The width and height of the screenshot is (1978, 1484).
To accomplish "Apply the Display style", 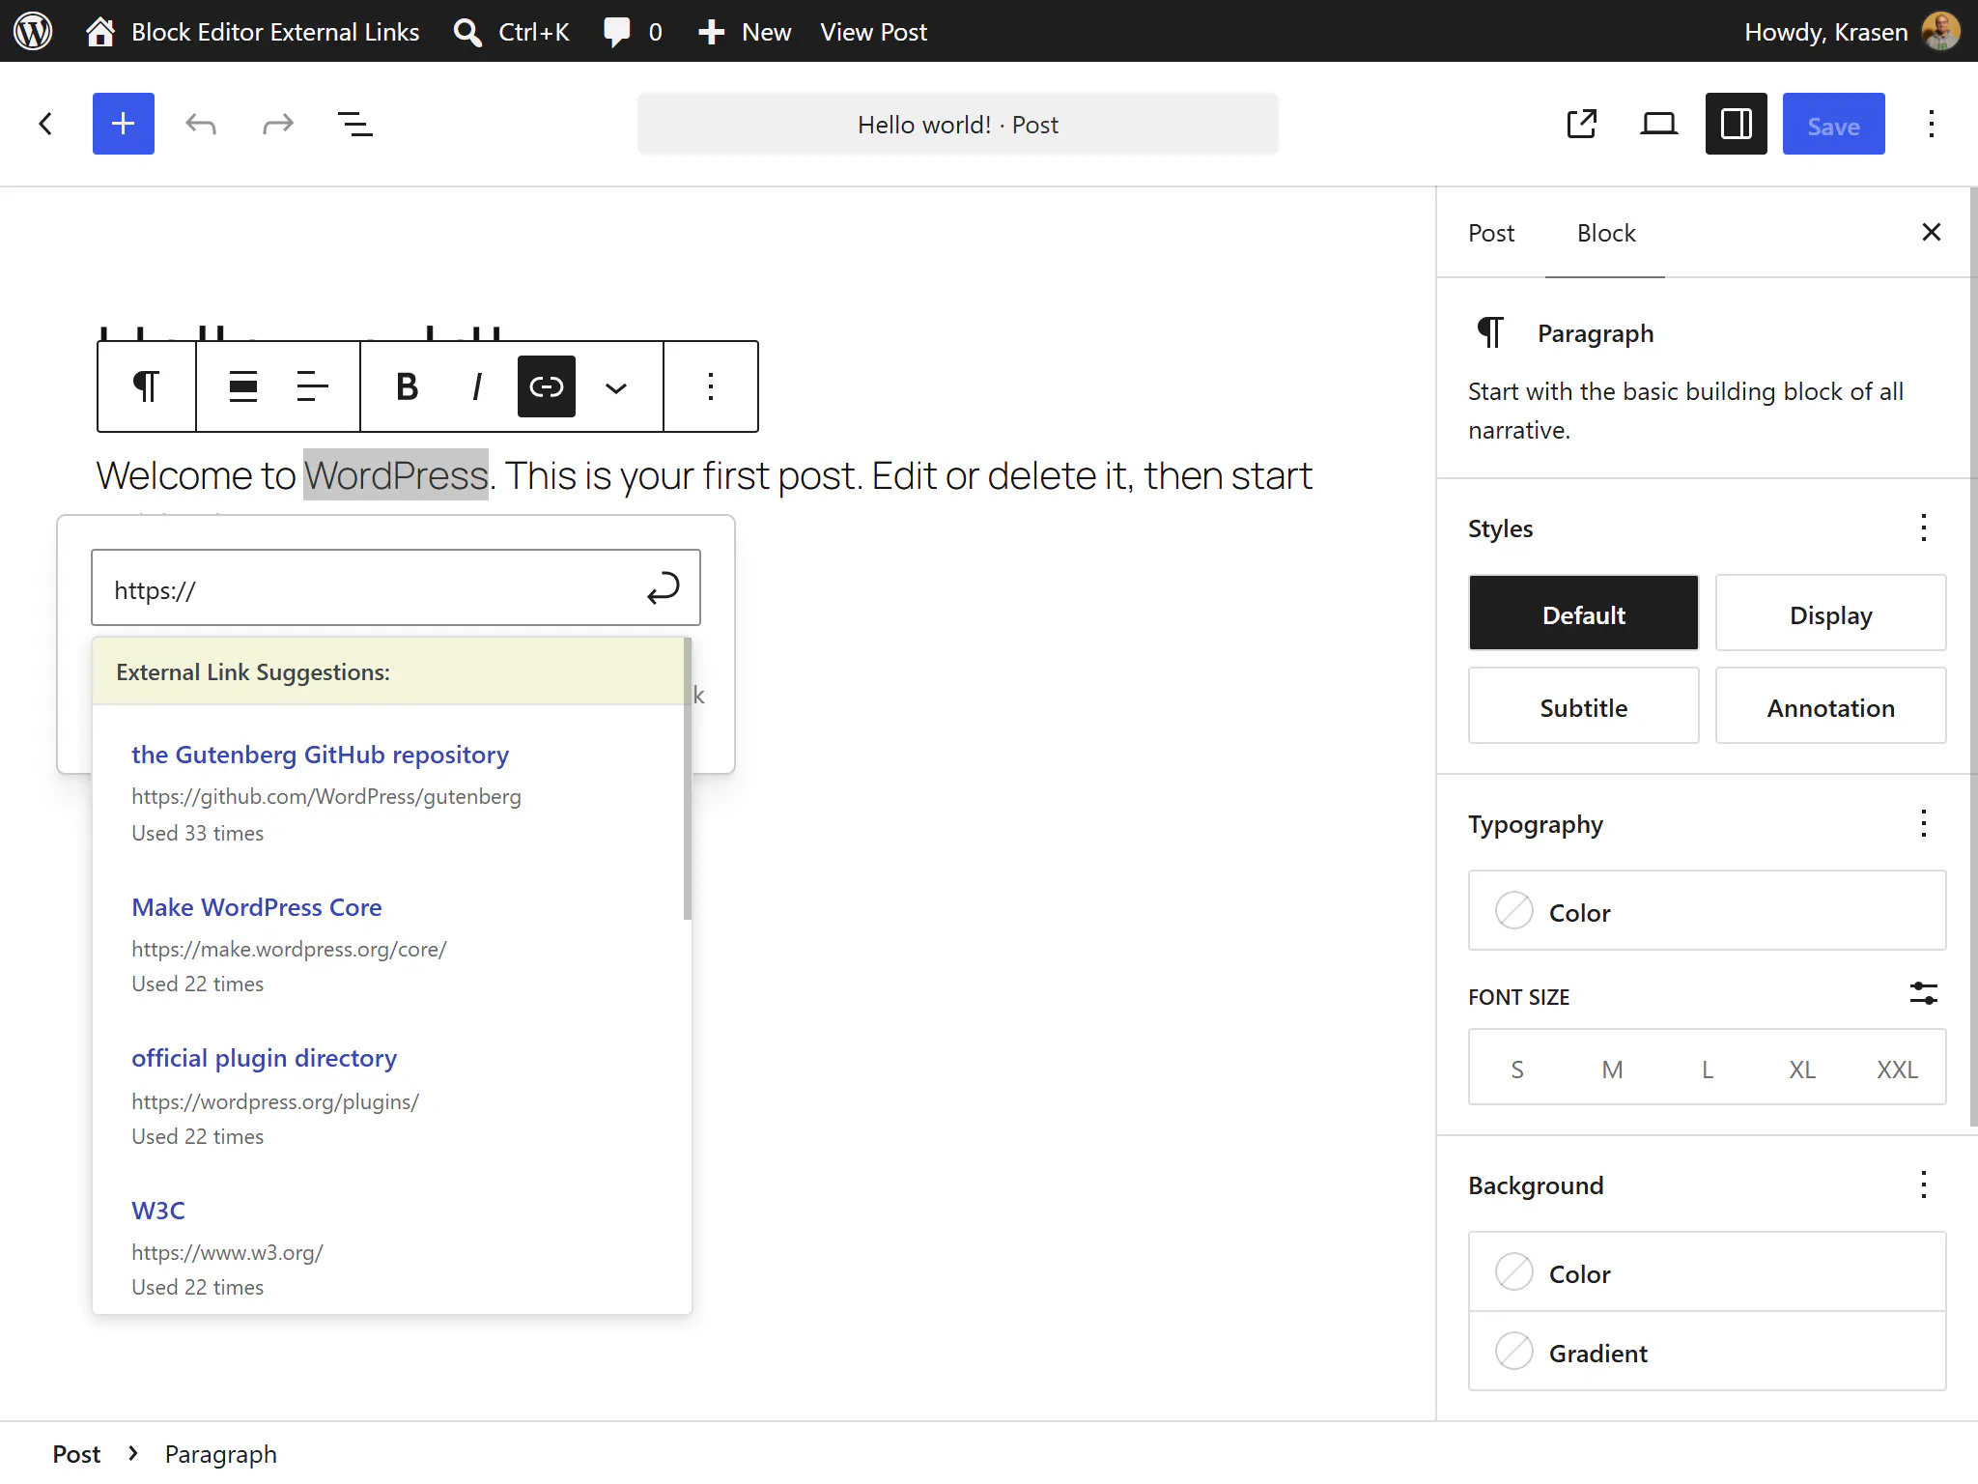I will click(1830, 614).
